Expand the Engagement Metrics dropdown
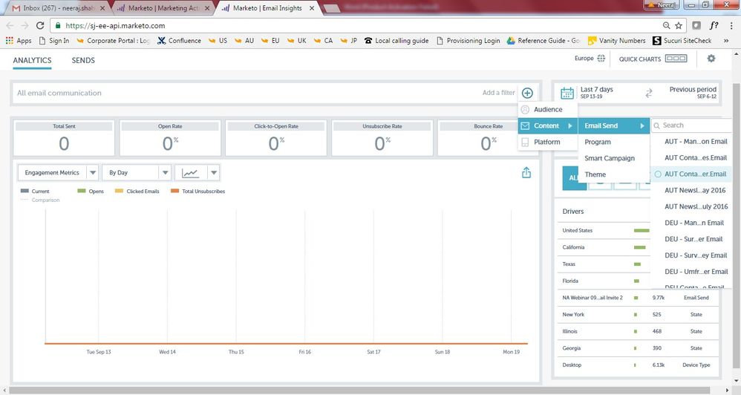The image size is (741, 395). tap(93, 173)
